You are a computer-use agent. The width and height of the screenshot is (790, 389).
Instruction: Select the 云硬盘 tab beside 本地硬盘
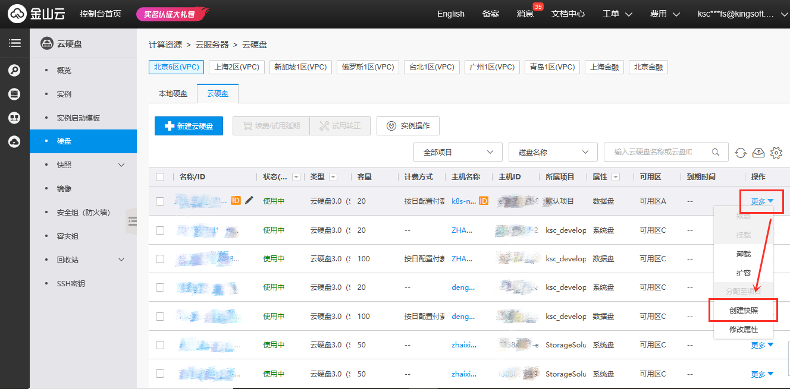(x=218, y=94)
